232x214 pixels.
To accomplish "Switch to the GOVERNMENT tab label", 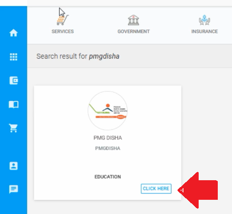I will (133, 31).
